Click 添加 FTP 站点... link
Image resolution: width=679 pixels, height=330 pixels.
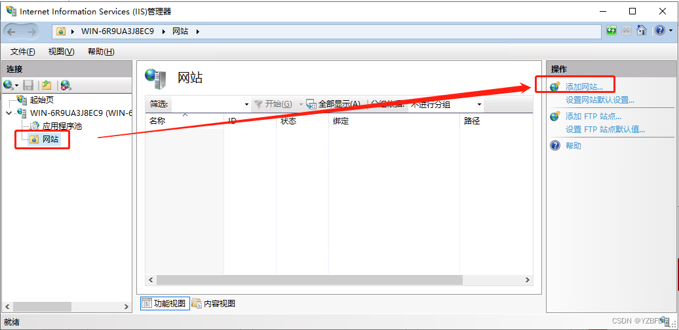click(x=593, y=117)
